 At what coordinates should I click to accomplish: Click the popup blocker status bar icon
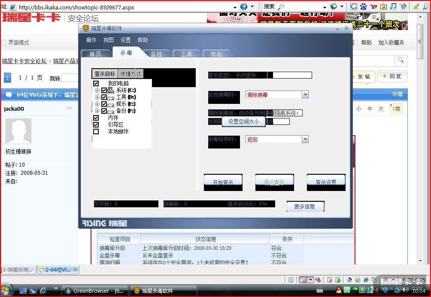point(303,280)
